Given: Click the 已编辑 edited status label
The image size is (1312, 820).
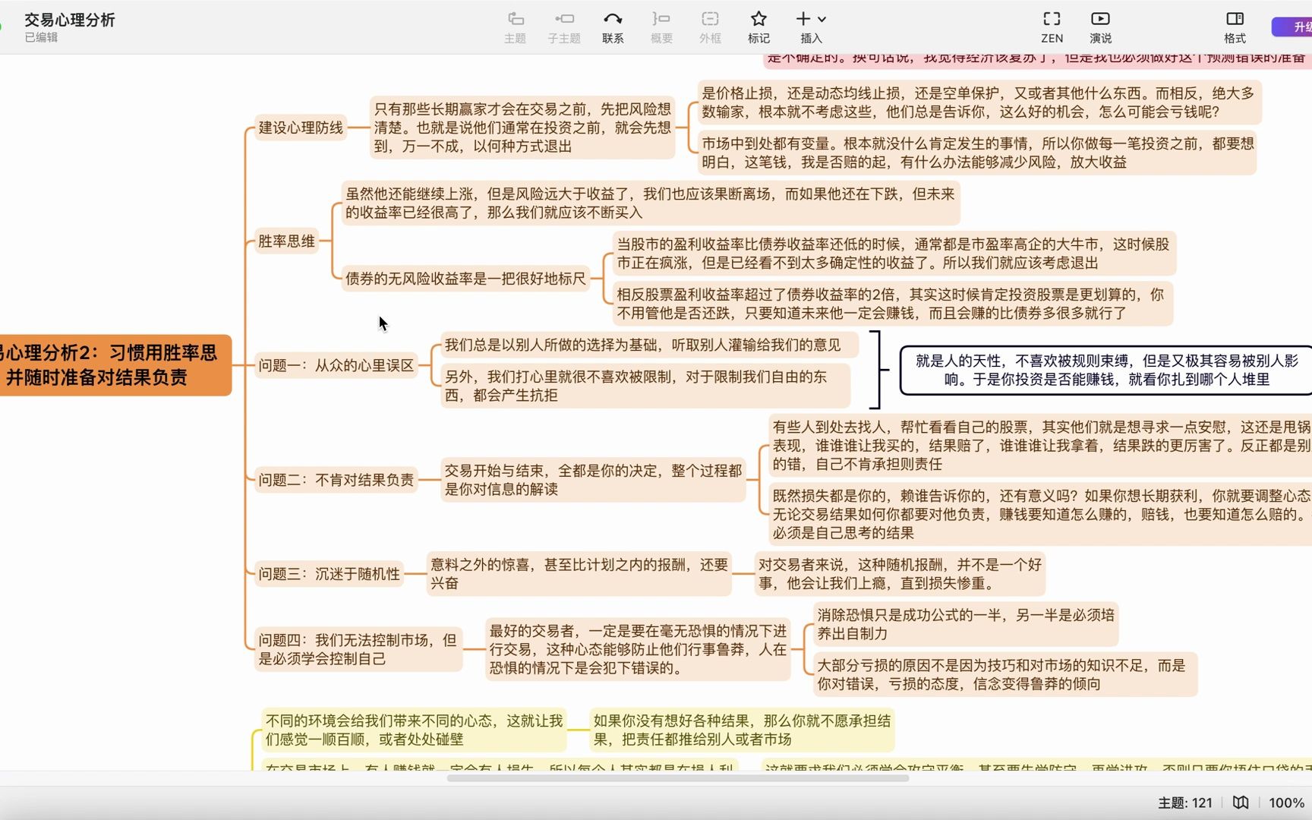Looking at the screenshot, I should tap(41, 37).
